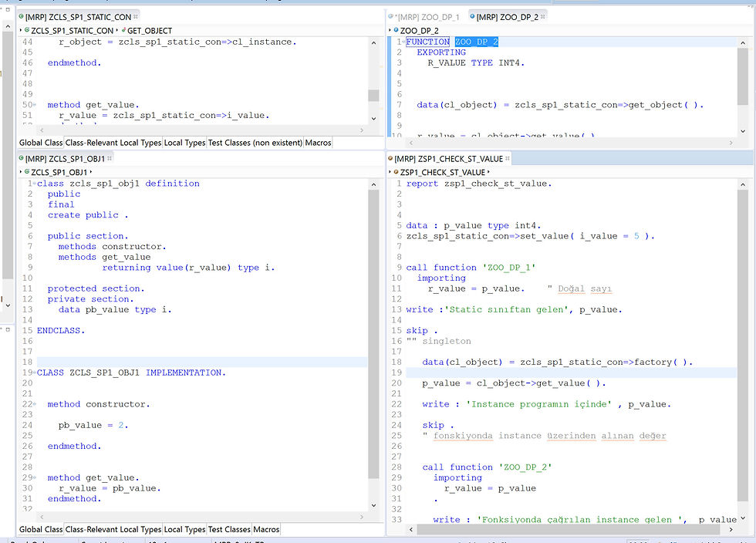Click scroll-up arrow in ZCLS_SP1_OBJ1 editor
This screenshot has width=756, height=543.
(373, 184)
